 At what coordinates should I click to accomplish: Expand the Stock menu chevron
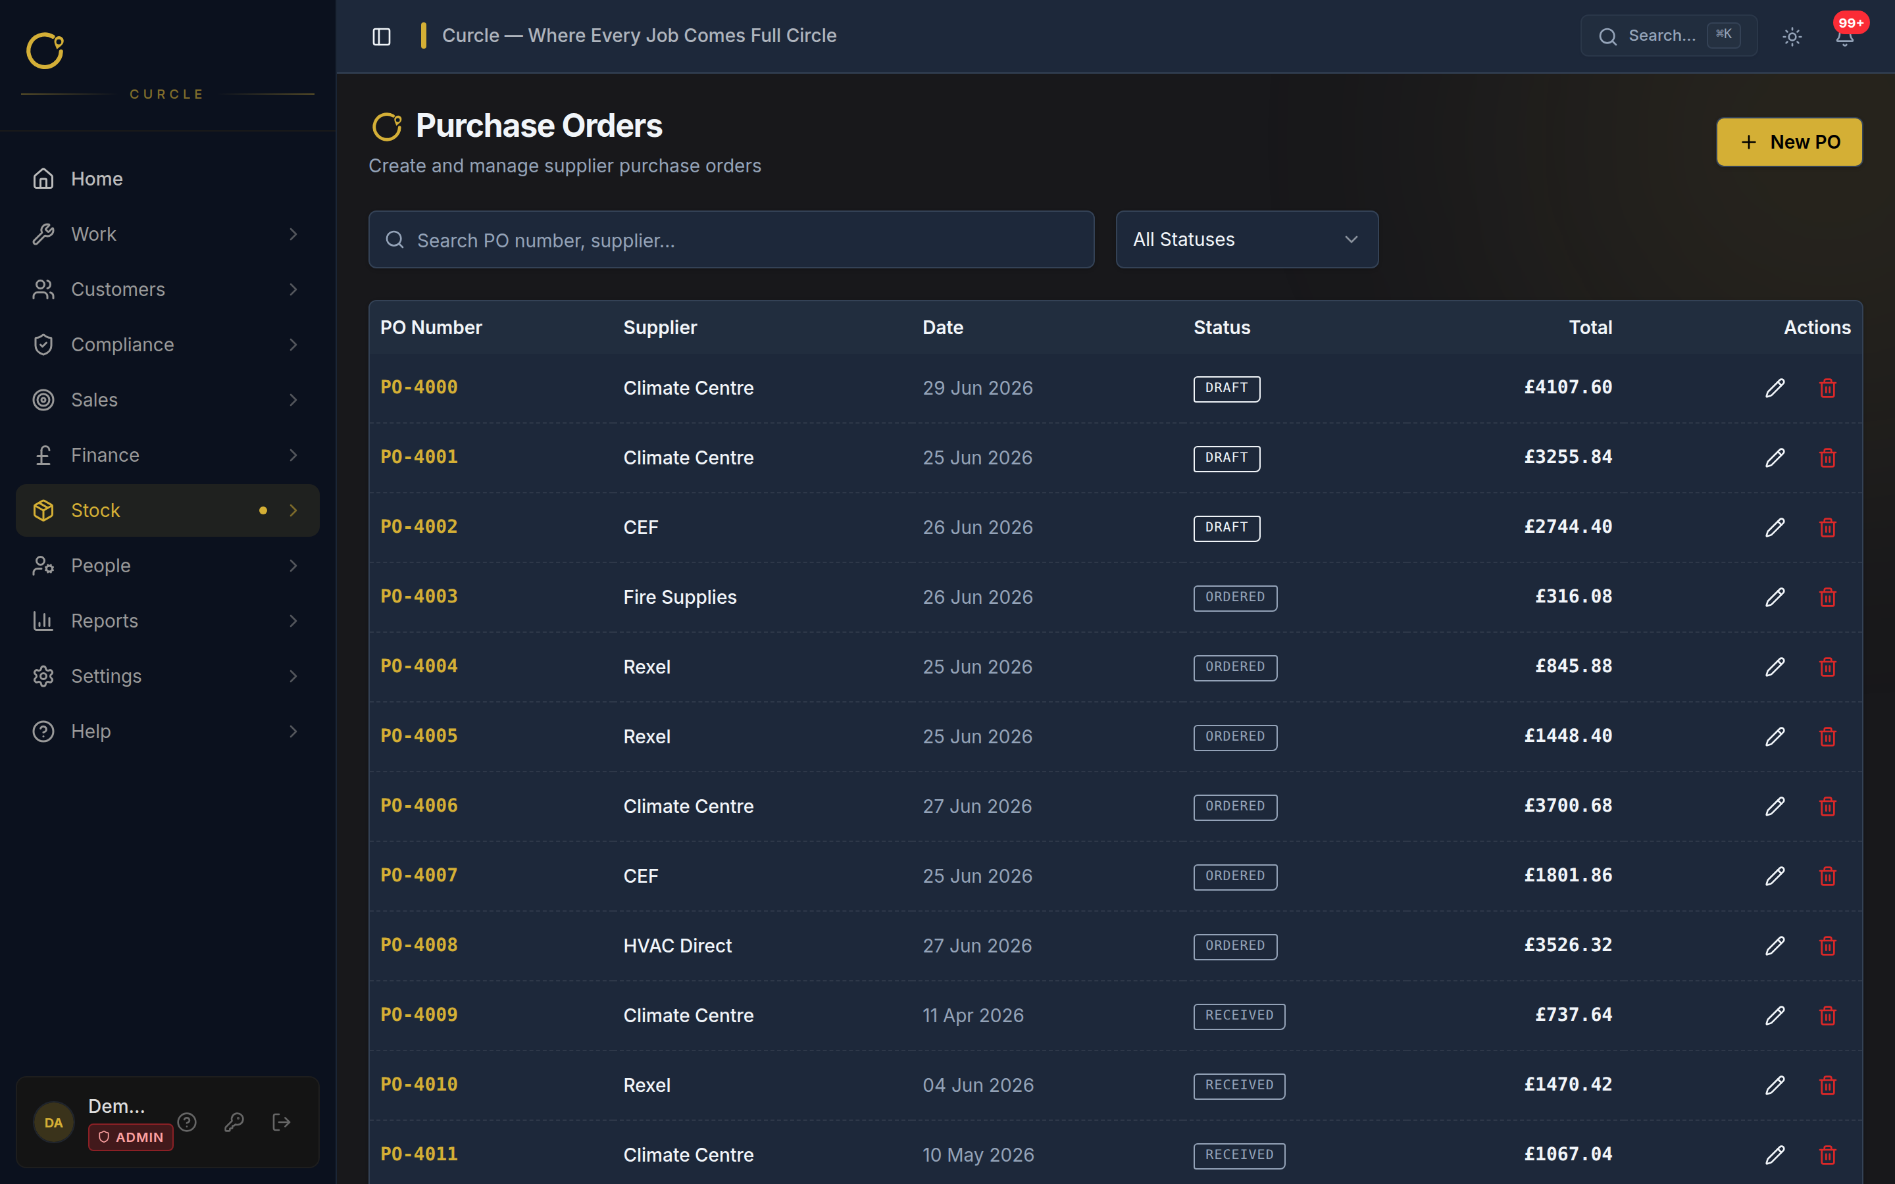(293, 510)
